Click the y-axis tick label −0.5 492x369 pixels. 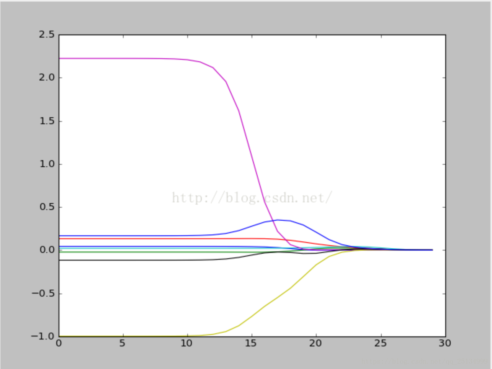pos(43,293)
